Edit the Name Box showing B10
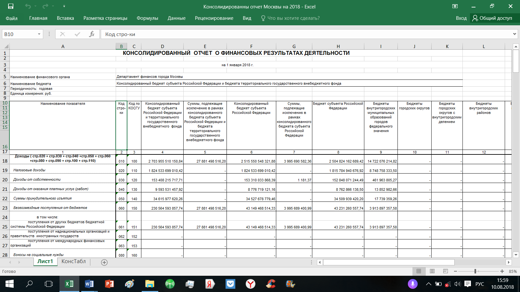The height and width of the screenshot is (292, 520). [x=19, y=34]
